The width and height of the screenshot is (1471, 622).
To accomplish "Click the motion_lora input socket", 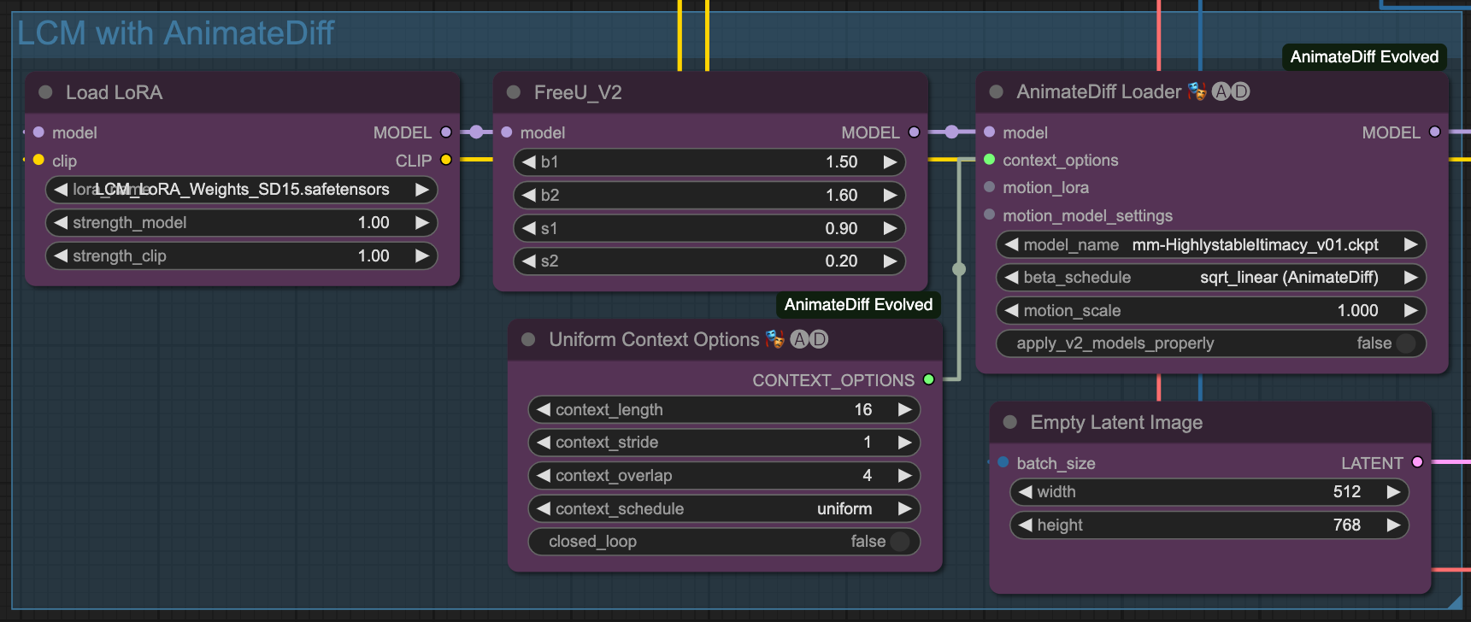I will [989, 187].
